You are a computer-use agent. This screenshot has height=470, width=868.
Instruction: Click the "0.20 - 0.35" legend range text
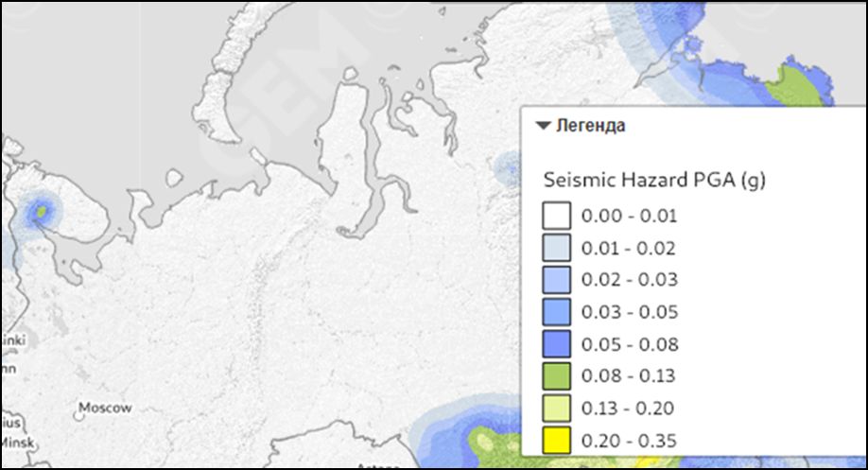(x=629, y=441)
